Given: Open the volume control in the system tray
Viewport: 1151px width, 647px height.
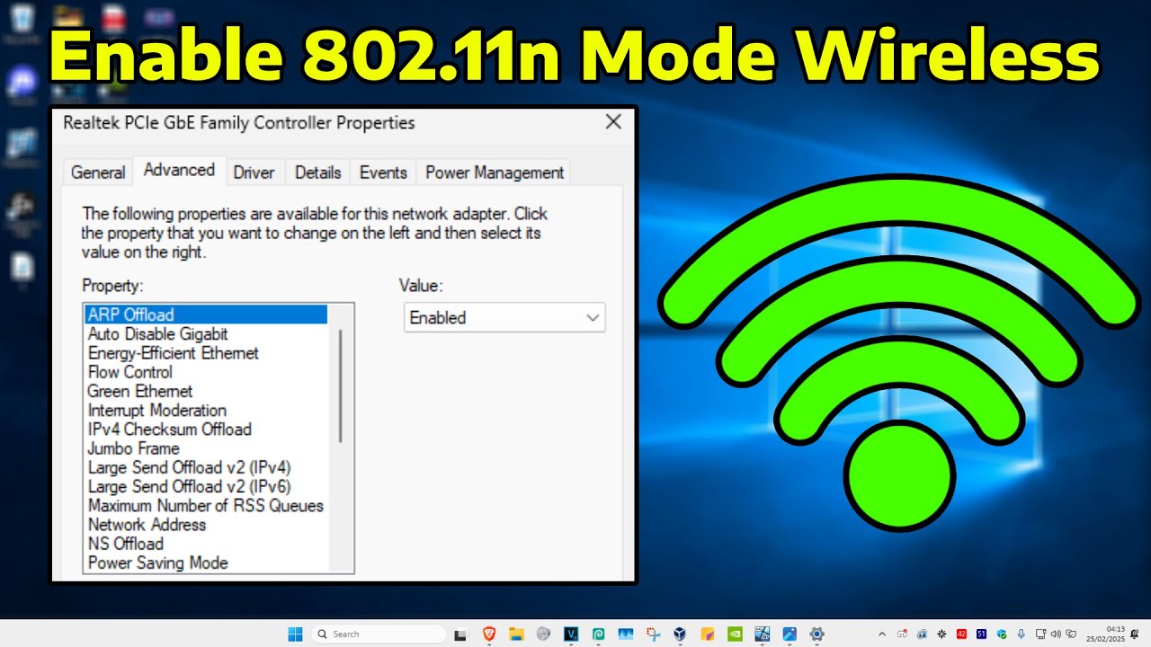Looking at the screenshot, I should point(1056,634).
